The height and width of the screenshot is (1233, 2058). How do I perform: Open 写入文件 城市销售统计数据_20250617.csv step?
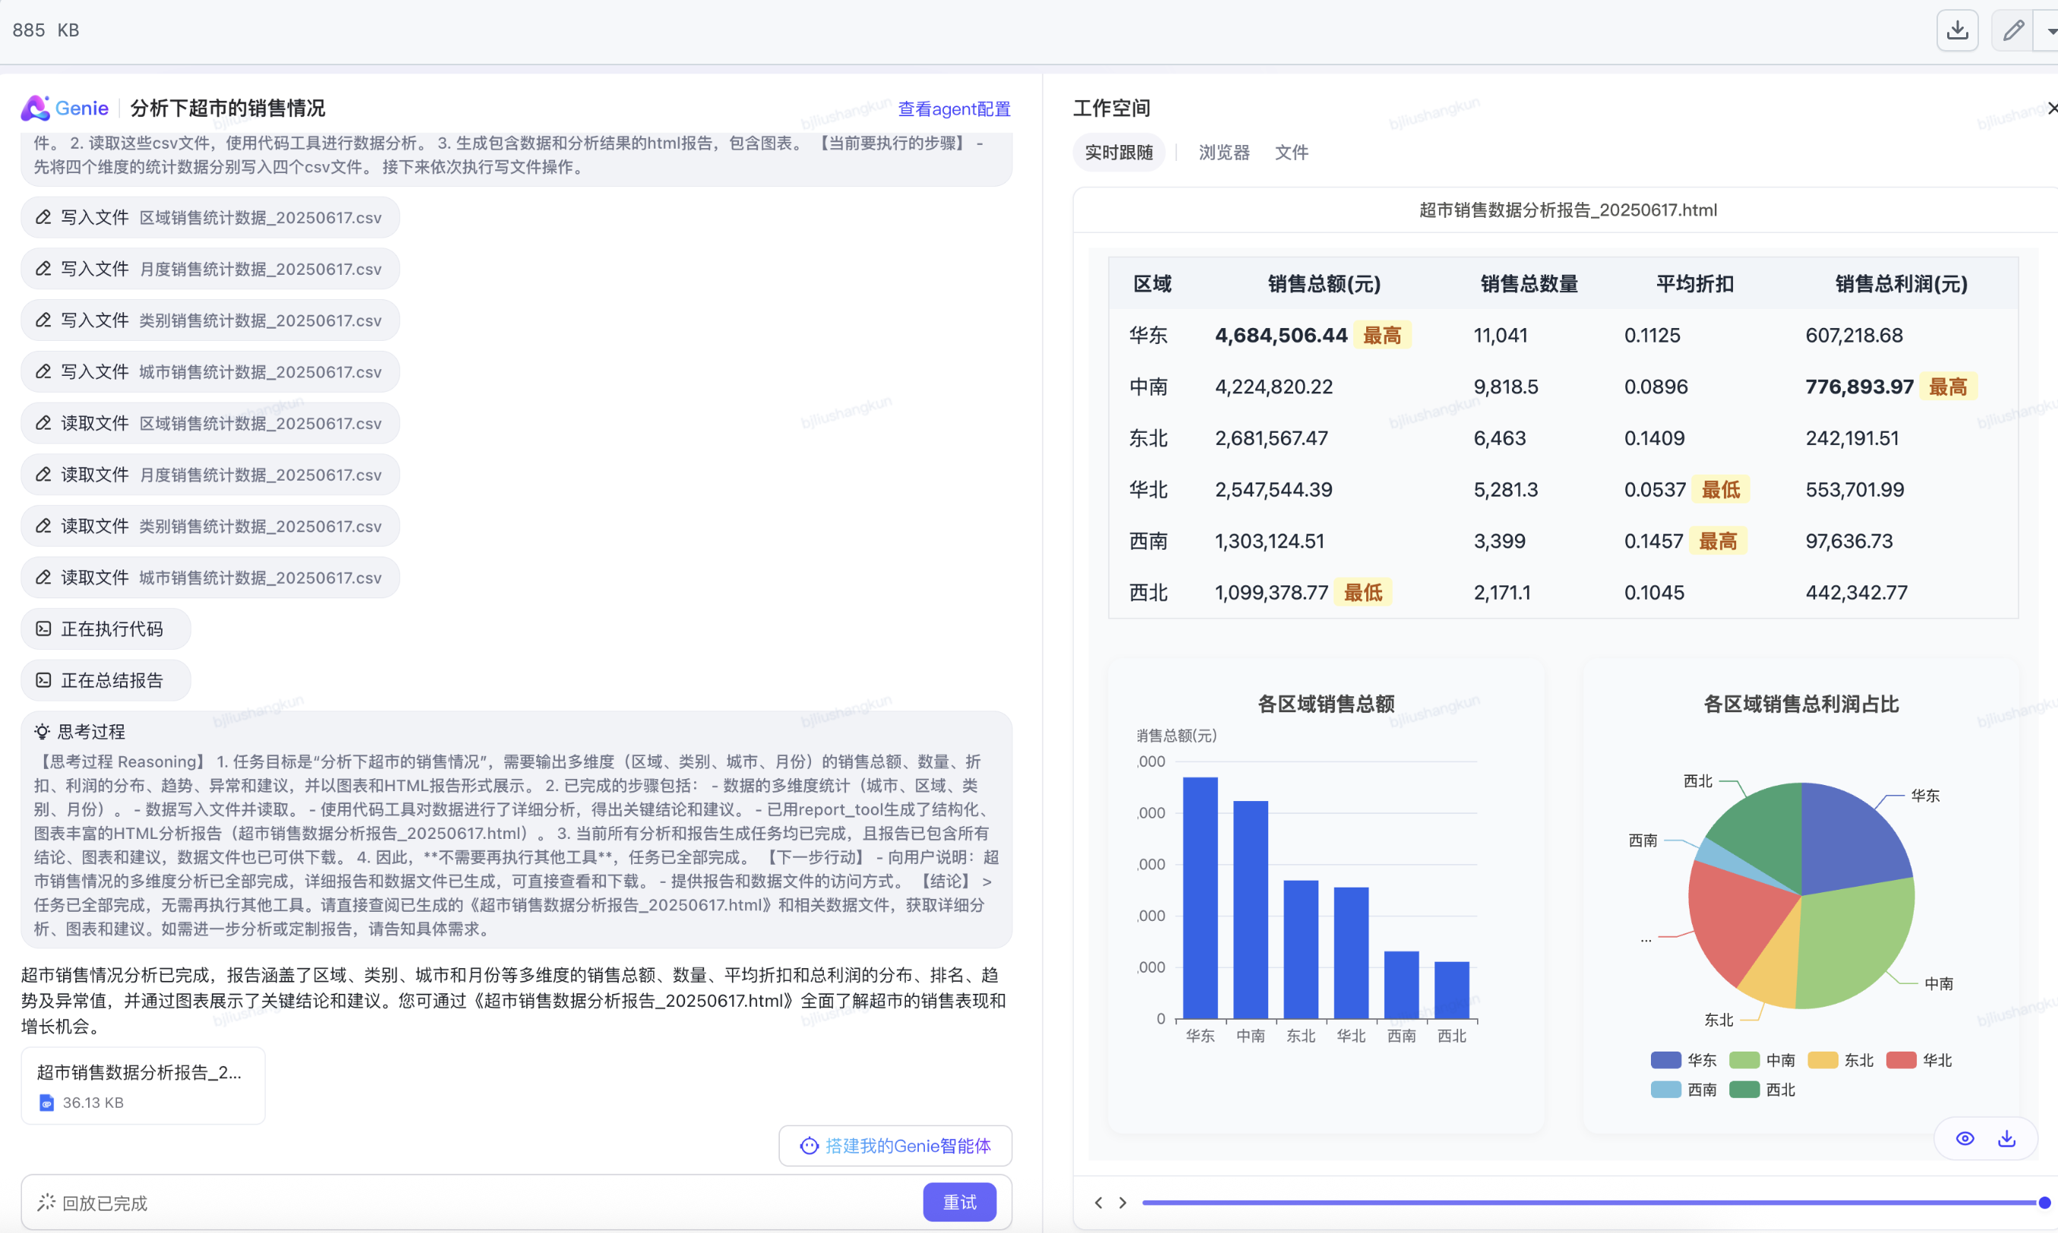click(x=210, y=371)
